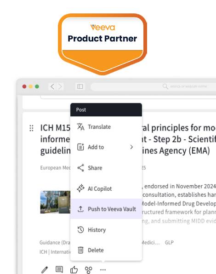The image size is (216, 274).
Task: Go forward with the browser forward arrow
Action: [x=60, y=86]
